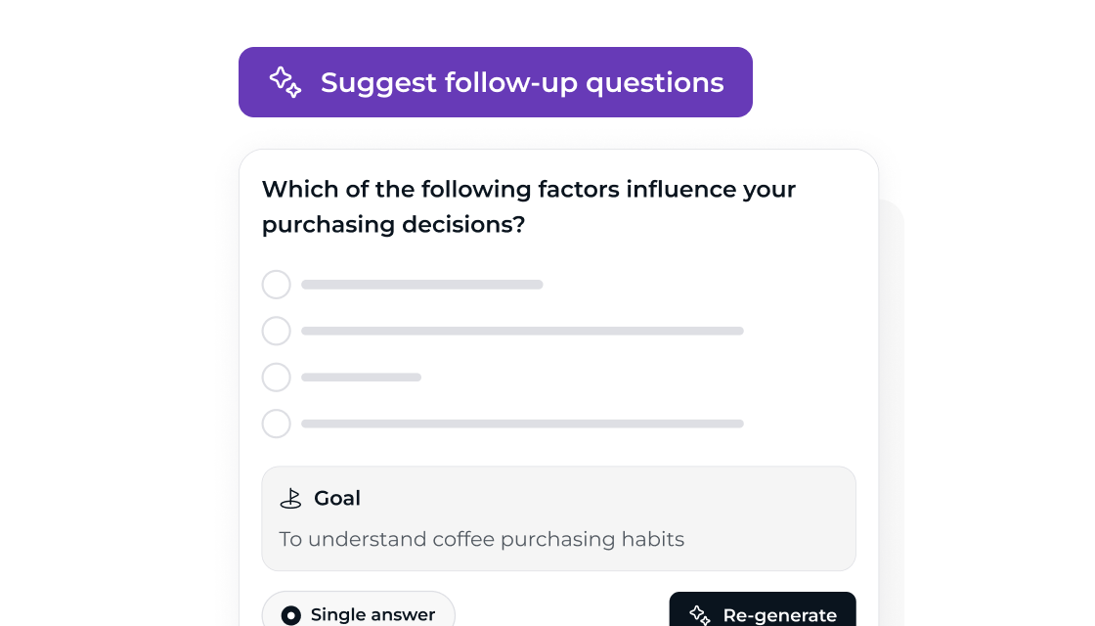Screen dimensions: 1095x626
Task: Click the Suggest follow-up questions button
Action: tap(495, 82)
